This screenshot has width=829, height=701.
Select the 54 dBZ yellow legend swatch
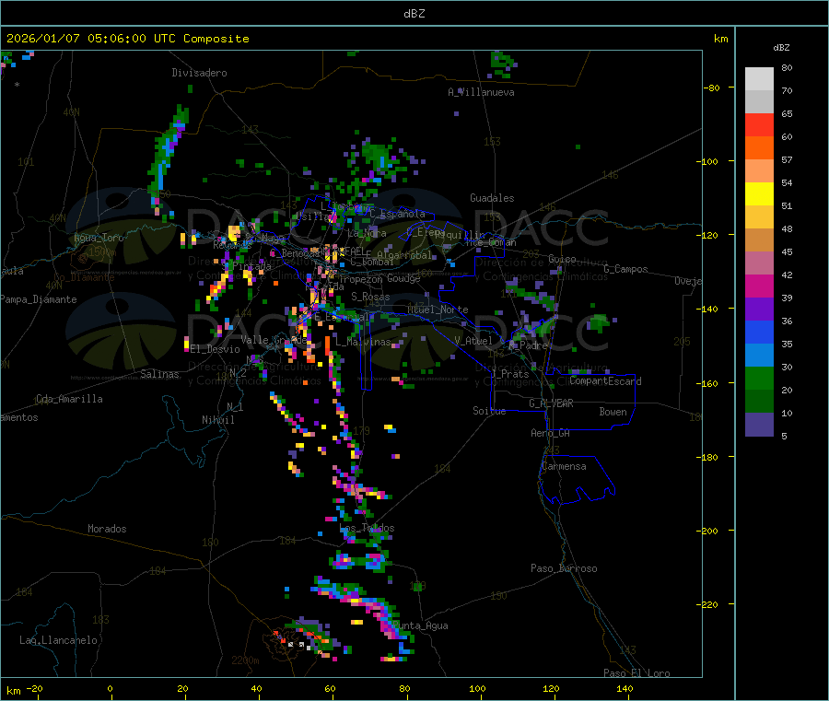click(x=759, y=194)
